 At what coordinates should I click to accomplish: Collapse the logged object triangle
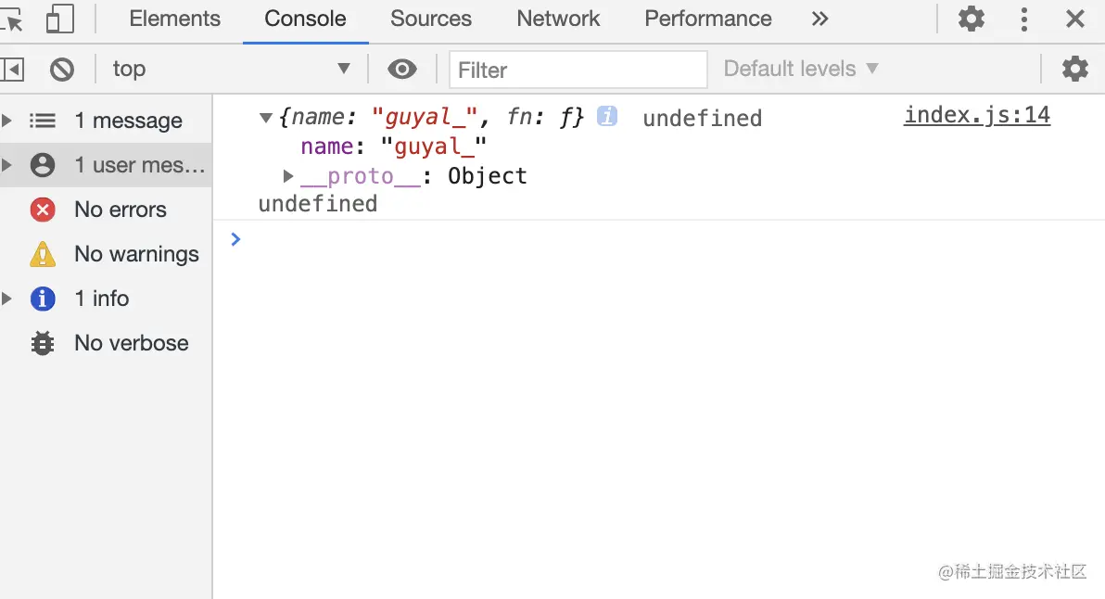(266, 118)
